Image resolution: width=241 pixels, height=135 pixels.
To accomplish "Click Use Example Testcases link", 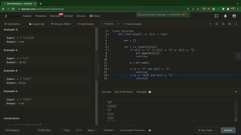I will click(132, 130).
